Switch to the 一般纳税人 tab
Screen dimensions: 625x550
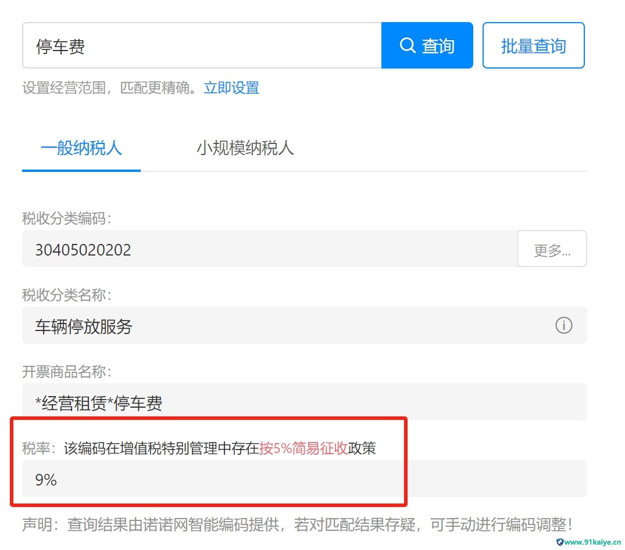pyautogui.click(x=81, y=148)
